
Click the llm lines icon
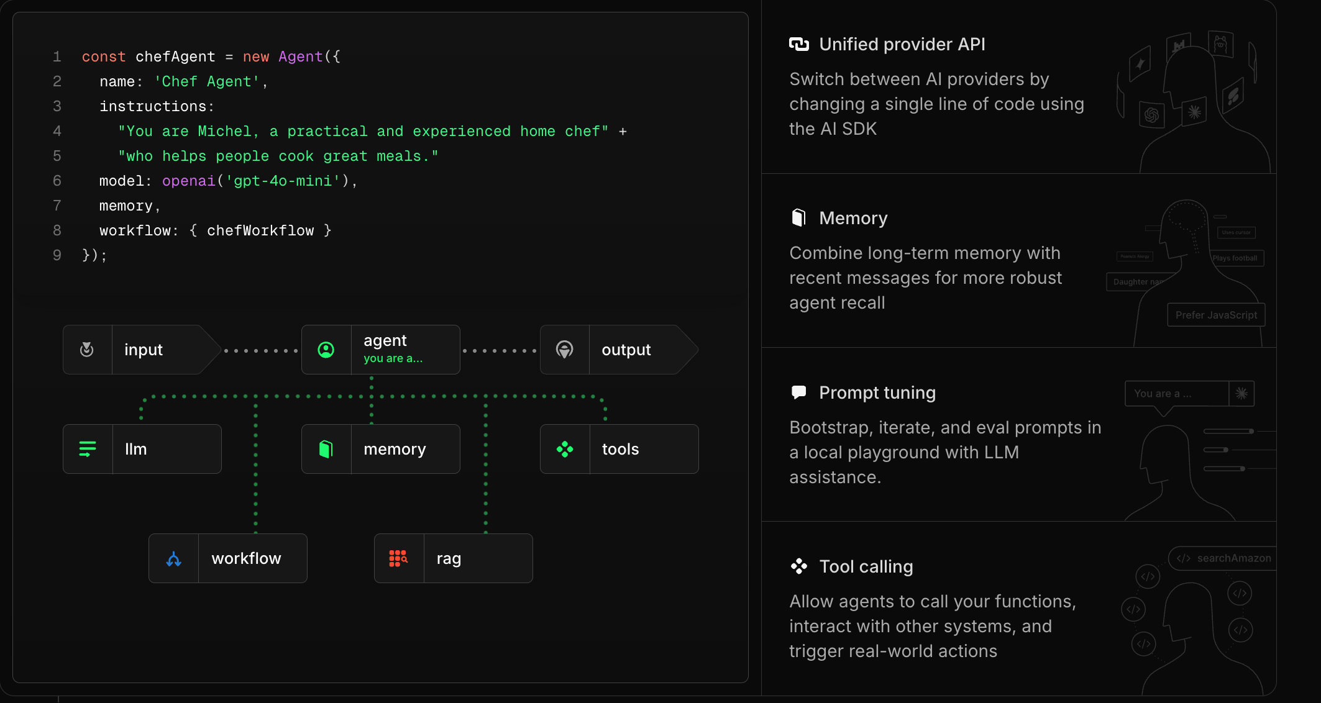pyautogui.click(x=88, y=449)
